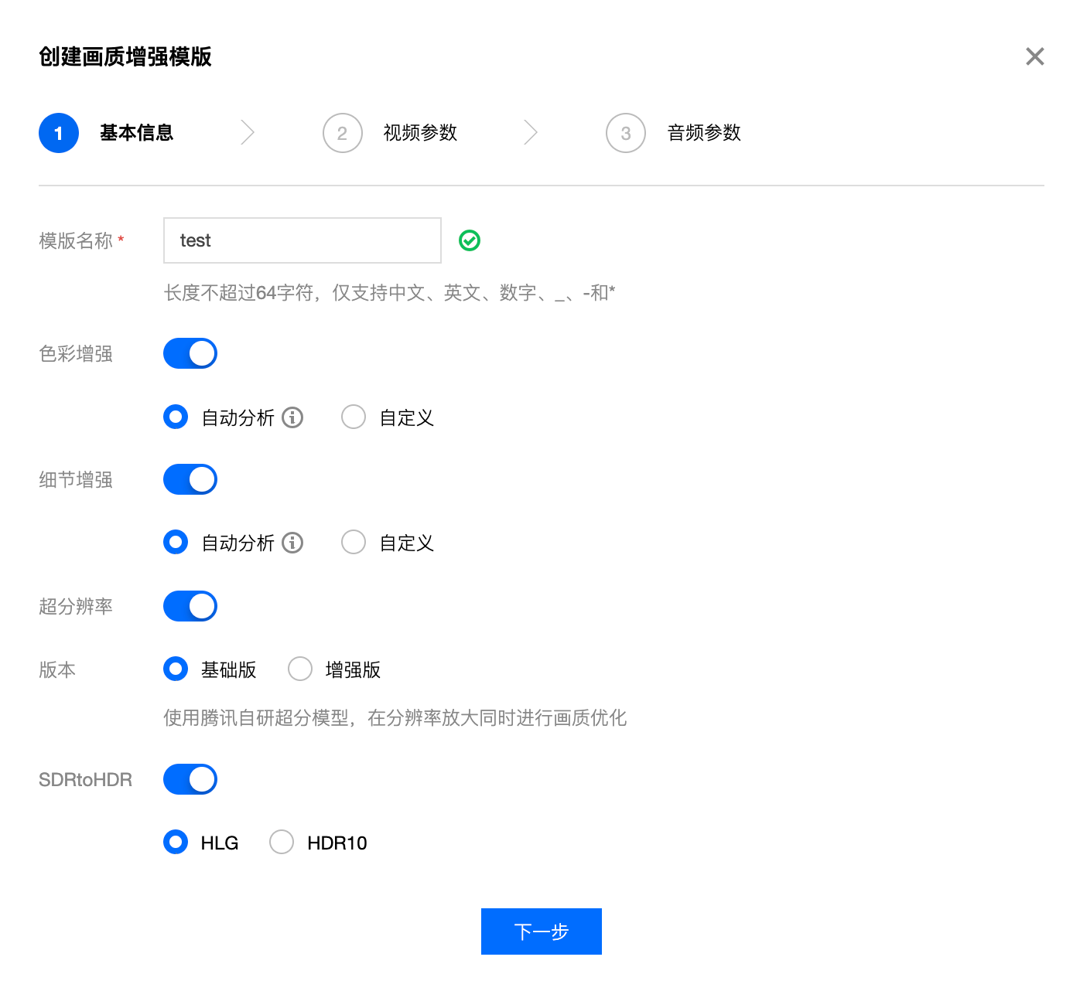Select 自定义 radio under 色彩增强

pyautogui.click(x=354, y=417)
